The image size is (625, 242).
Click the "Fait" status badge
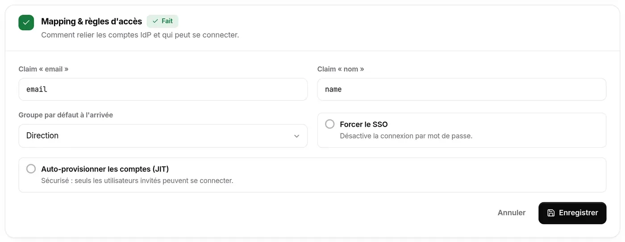click(x=162, y=21)
